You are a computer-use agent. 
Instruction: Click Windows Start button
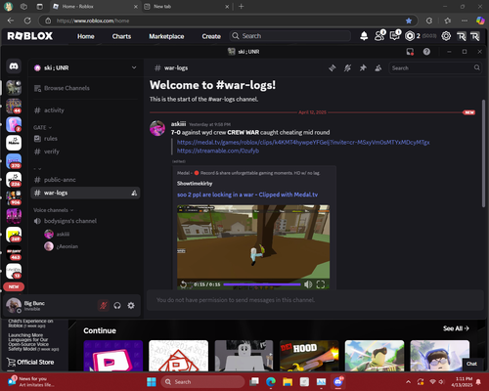tap(152, 382)
